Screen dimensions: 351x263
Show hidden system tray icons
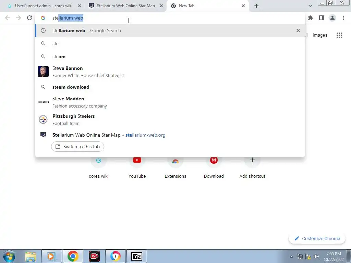point(291,256)
